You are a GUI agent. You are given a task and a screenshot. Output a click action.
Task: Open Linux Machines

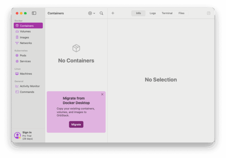28,73
